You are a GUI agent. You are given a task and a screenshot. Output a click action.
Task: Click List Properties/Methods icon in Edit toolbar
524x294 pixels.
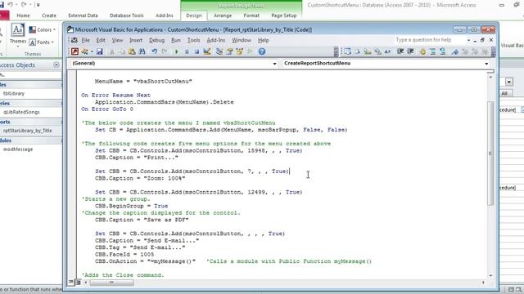coord(347,51)
